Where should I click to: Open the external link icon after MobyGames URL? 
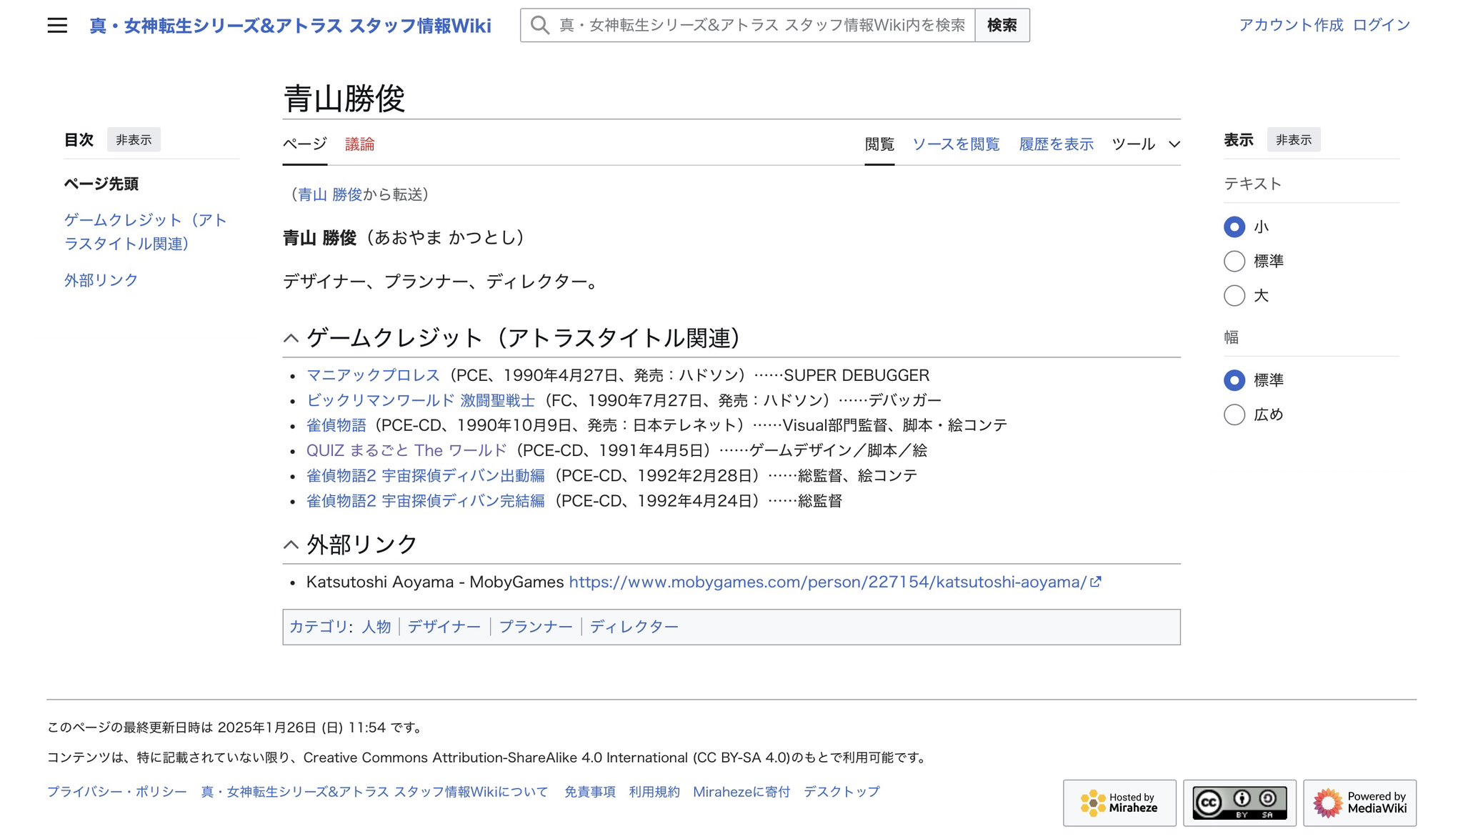click(1096, 582)
